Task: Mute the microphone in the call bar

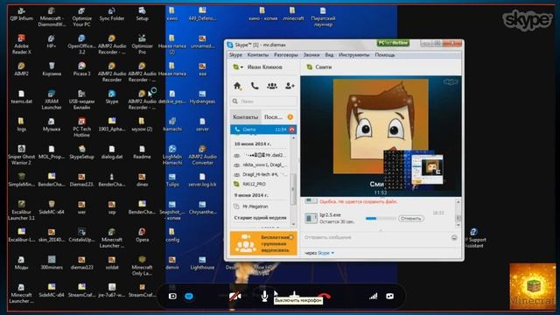Action: [x=264, y=296]
